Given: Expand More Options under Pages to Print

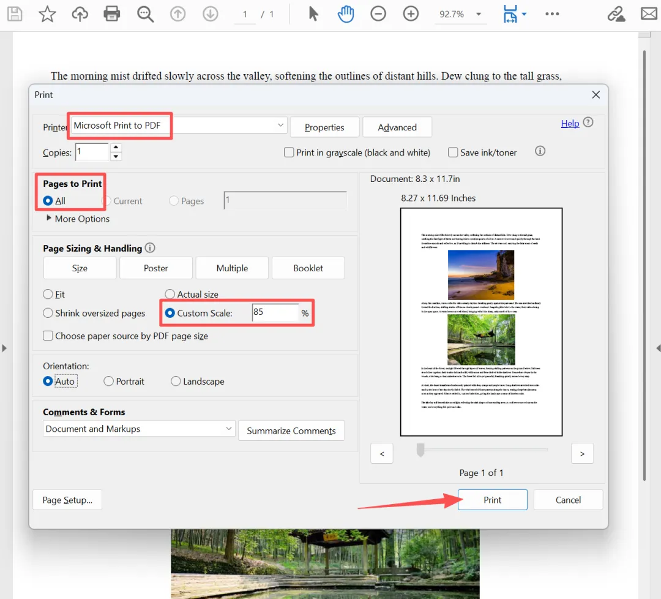Looking at the screenshot, I should 78,219.
